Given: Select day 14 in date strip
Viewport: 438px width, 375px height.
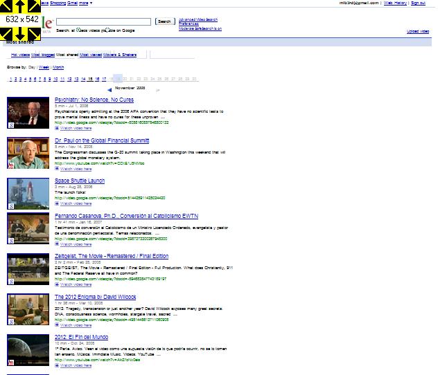Looking at the screenshot, I should 83,79.
